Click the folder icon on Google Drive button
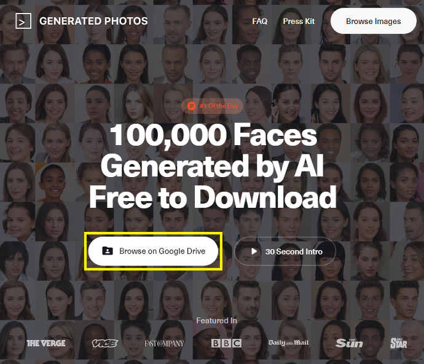424x364 pixels. click(108, 251)
